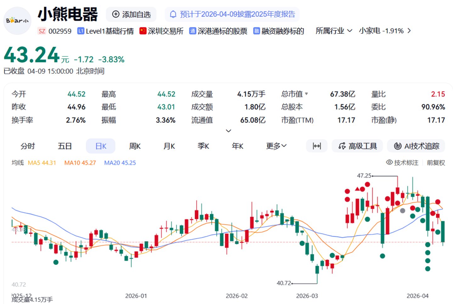Viewport: 453px width, 304px height.
Task: Click the bell icon for annual report reminder
Action: tap(173, 14)
